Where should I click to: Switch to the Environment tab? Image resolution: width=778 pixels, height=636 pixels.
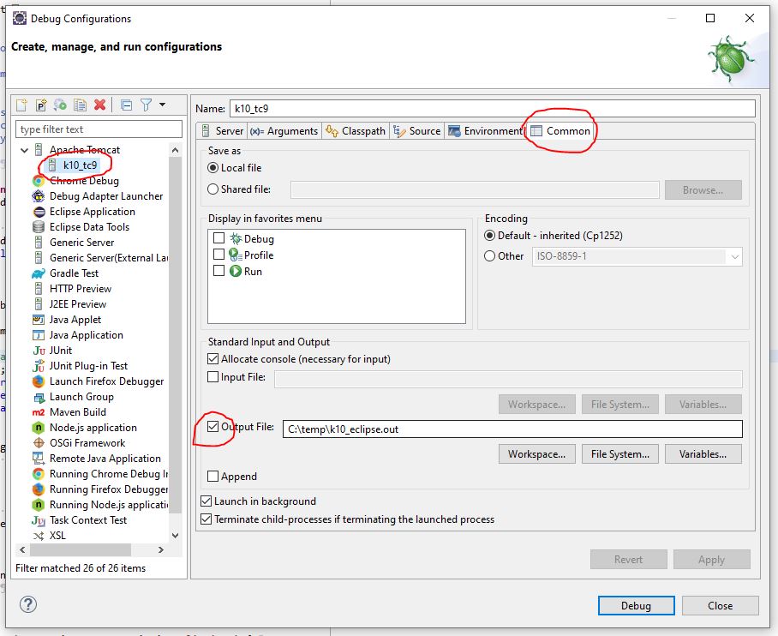click(x=485, y=131)
